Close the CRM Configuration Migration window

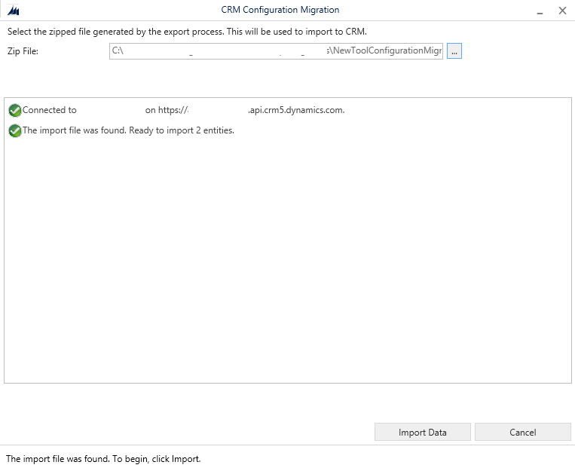click(x=562, y=11)
